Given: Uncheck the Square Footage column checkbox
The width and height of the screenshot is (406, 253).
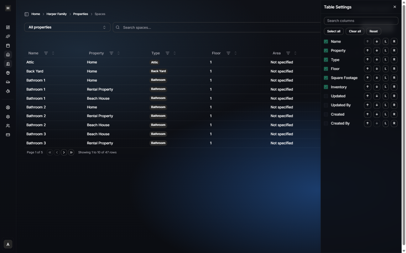Looking at the screenshot, I should point(326,78).
